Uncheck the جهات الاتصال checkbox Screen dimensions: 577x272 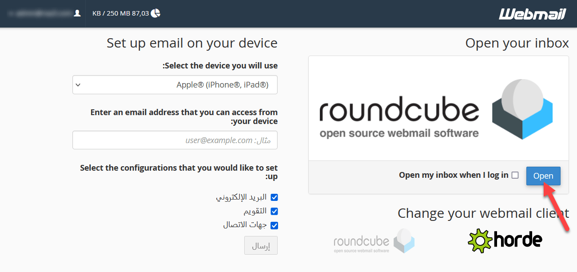point(274,225)
